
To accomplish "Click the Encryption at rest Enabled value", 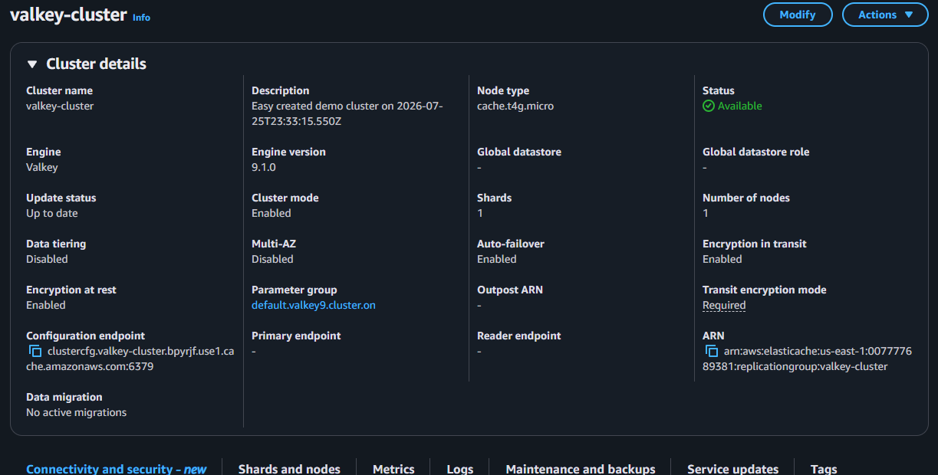I will [x=46, y=305].
